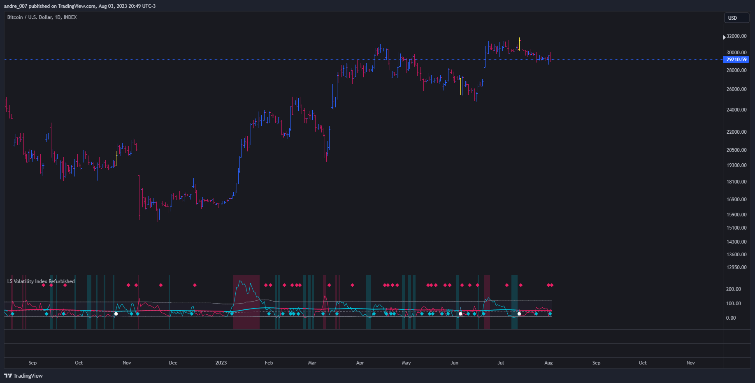
Task: Click the 19300.00 price axis label
Action: (736, 165)
